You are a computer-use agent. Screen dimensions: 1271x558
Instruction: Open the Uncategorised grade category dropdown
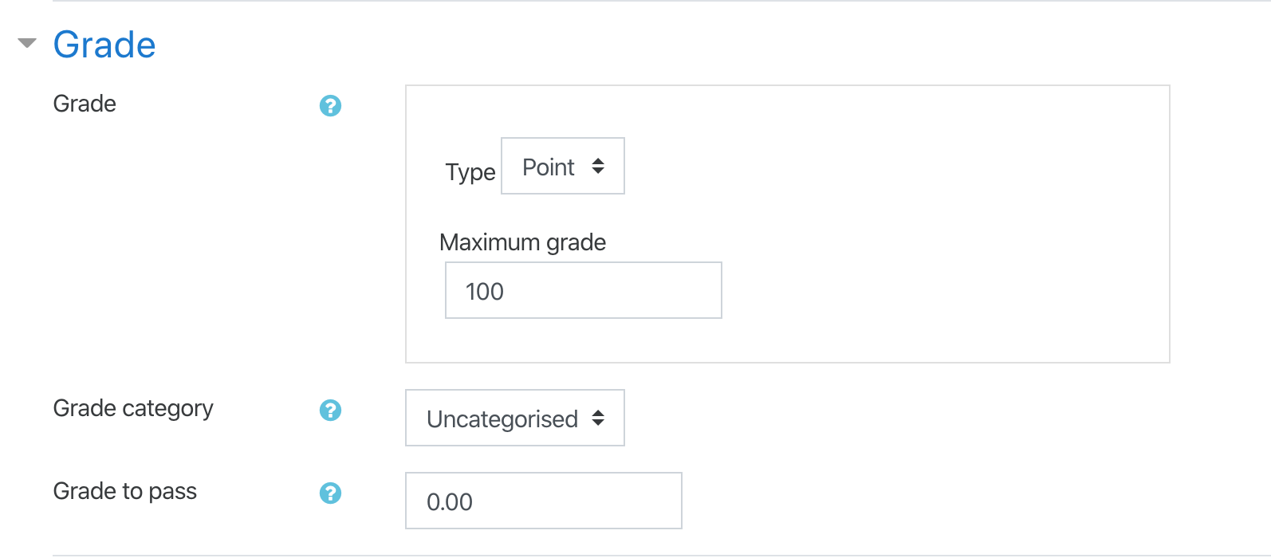click(515, 418)
